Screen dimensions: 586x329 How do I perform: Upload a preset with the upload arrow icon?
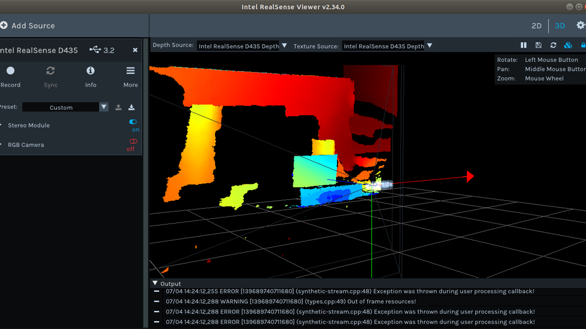click(x=118, y=107)
